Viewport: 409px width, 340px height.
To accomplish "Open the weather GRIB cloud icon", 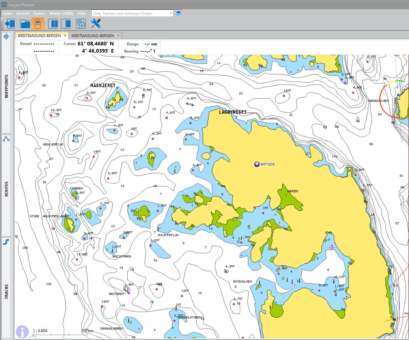I will pyautogui.click(x=81, y=24).
